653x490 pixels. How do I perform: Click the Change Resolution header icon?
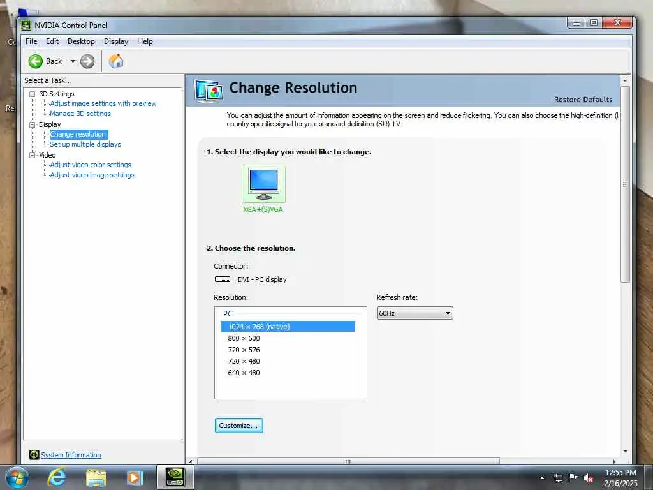(x=209, y=91)
